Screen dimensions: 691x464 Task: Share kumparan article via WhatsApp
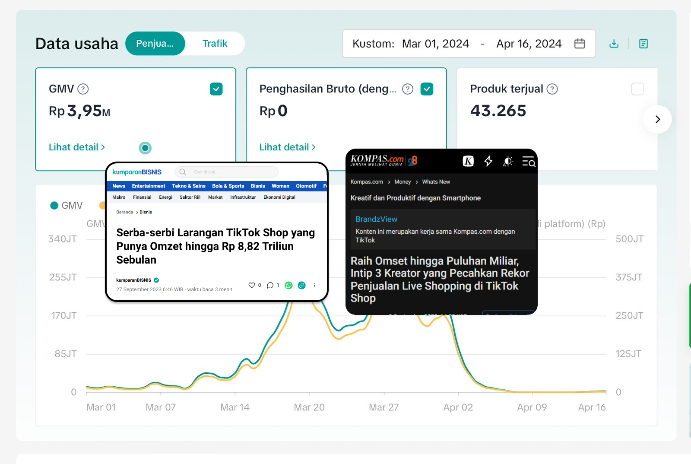[289, 285]
